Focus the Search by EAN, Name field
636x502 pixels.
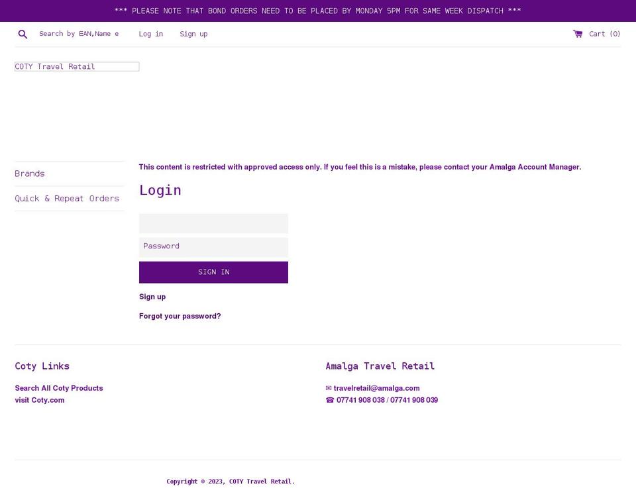[x=79, y=34]
